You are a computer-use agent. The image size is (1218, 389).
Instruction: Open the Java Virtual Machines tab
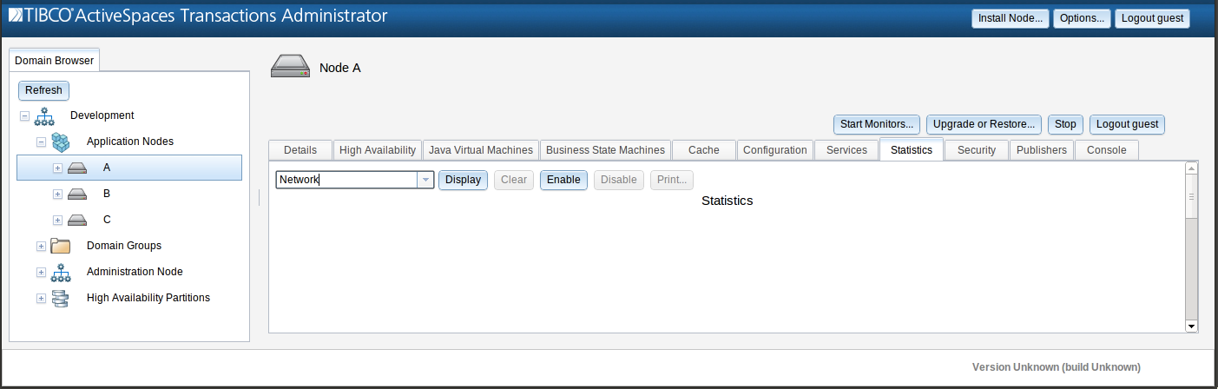pos(481,150)
